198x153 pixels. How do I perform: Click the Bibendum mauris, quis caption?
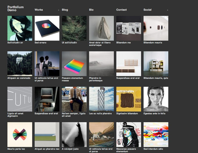pos(156,78)
